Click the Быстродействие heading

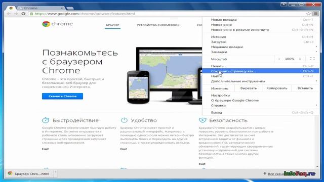(x=75, y=120)
